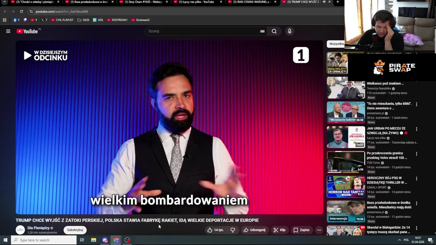Go back in browser history
This screenshot has height=245, width=436.
(x=5, y=12)
